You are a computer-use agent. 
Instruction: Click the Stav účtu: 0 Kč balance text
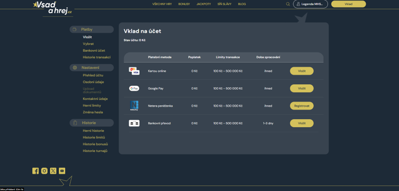(x=135, y=40)
